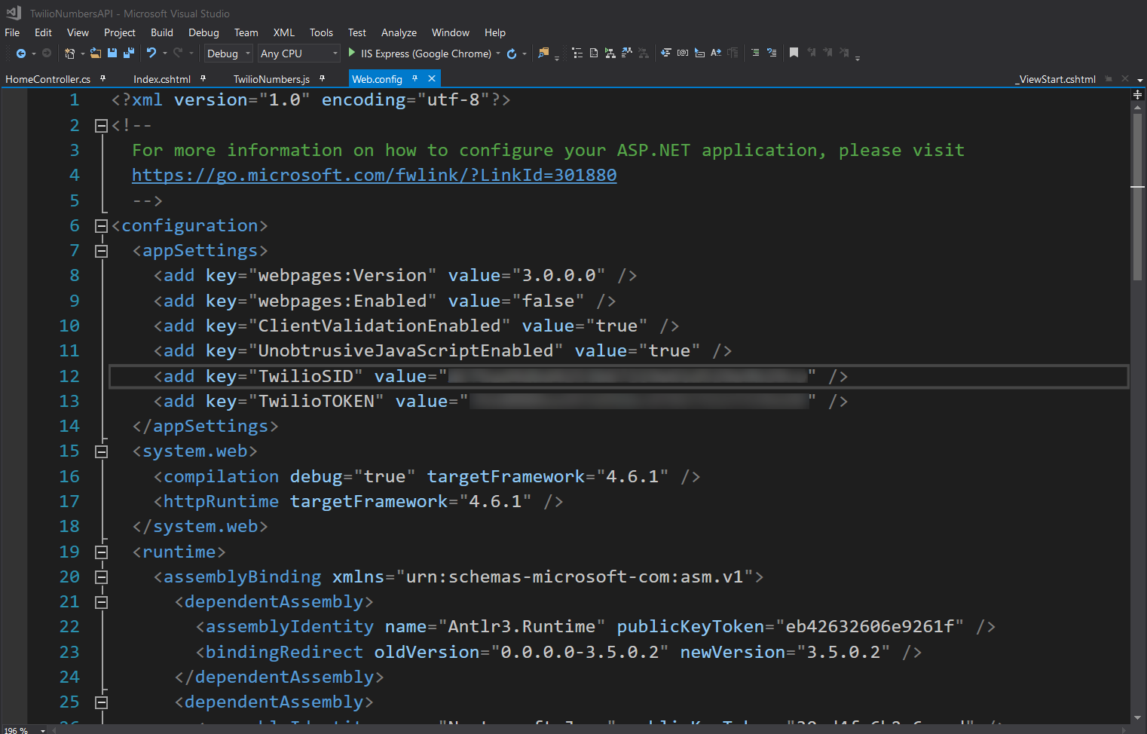The height and width of the screenshot is (734, 1147).
Task: Click the blurred TwilioSID value field
Action: point(628,375)
